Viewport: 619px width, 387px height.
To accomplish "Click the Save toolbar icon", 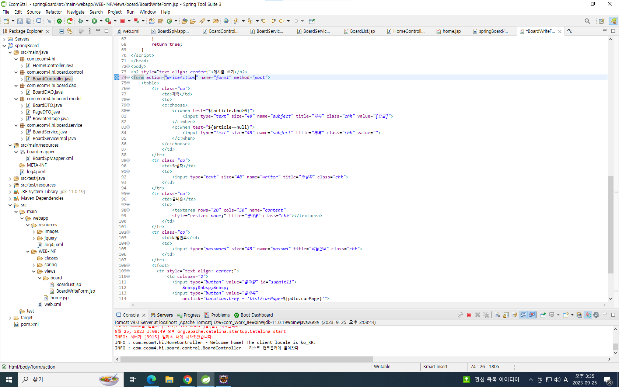I will click(20, 21).
